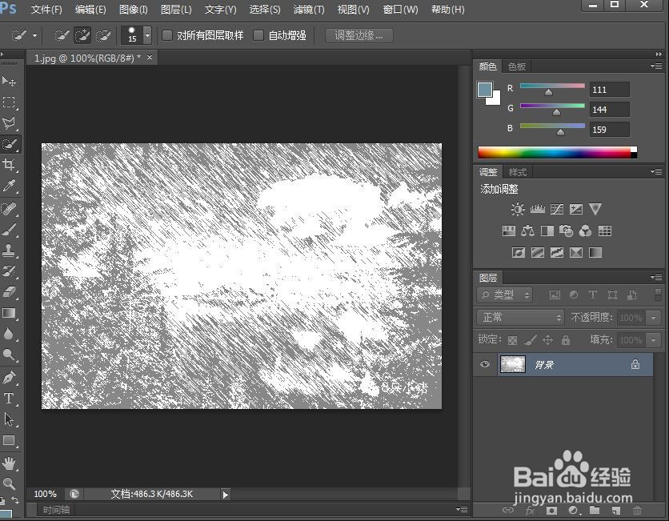Select the Quick Selection tool in toolbox
Screen dimensions: 669x521
click(x=9, y=144)
